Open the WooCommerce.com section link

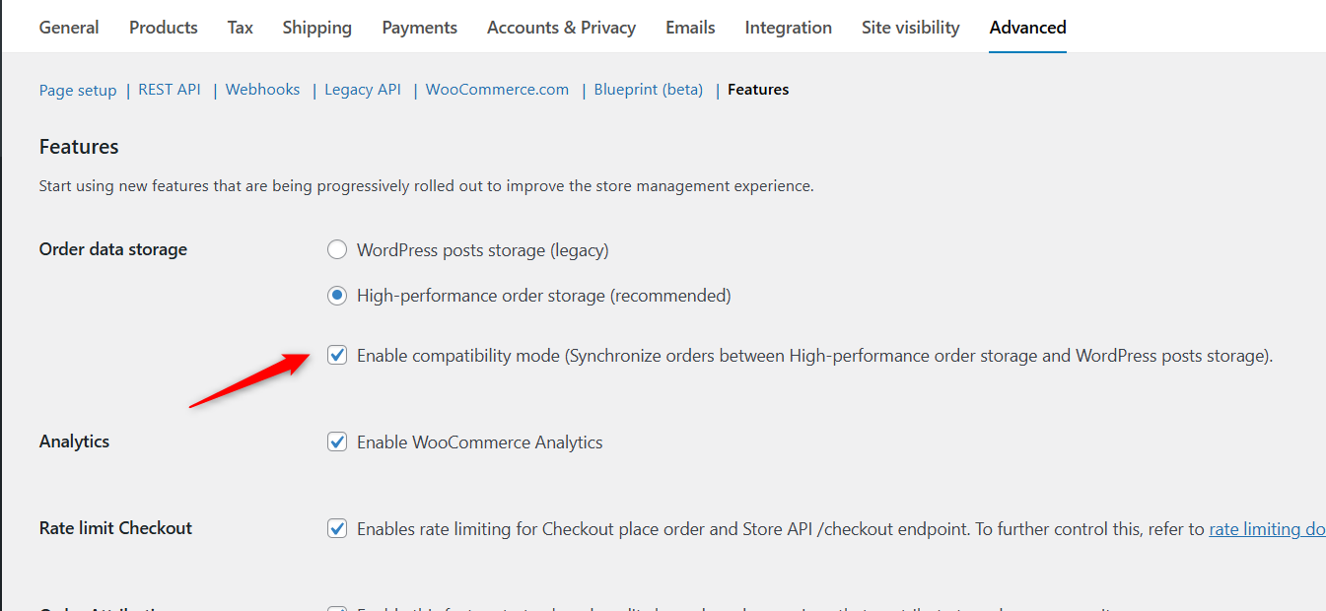click(x=497, y=90)
